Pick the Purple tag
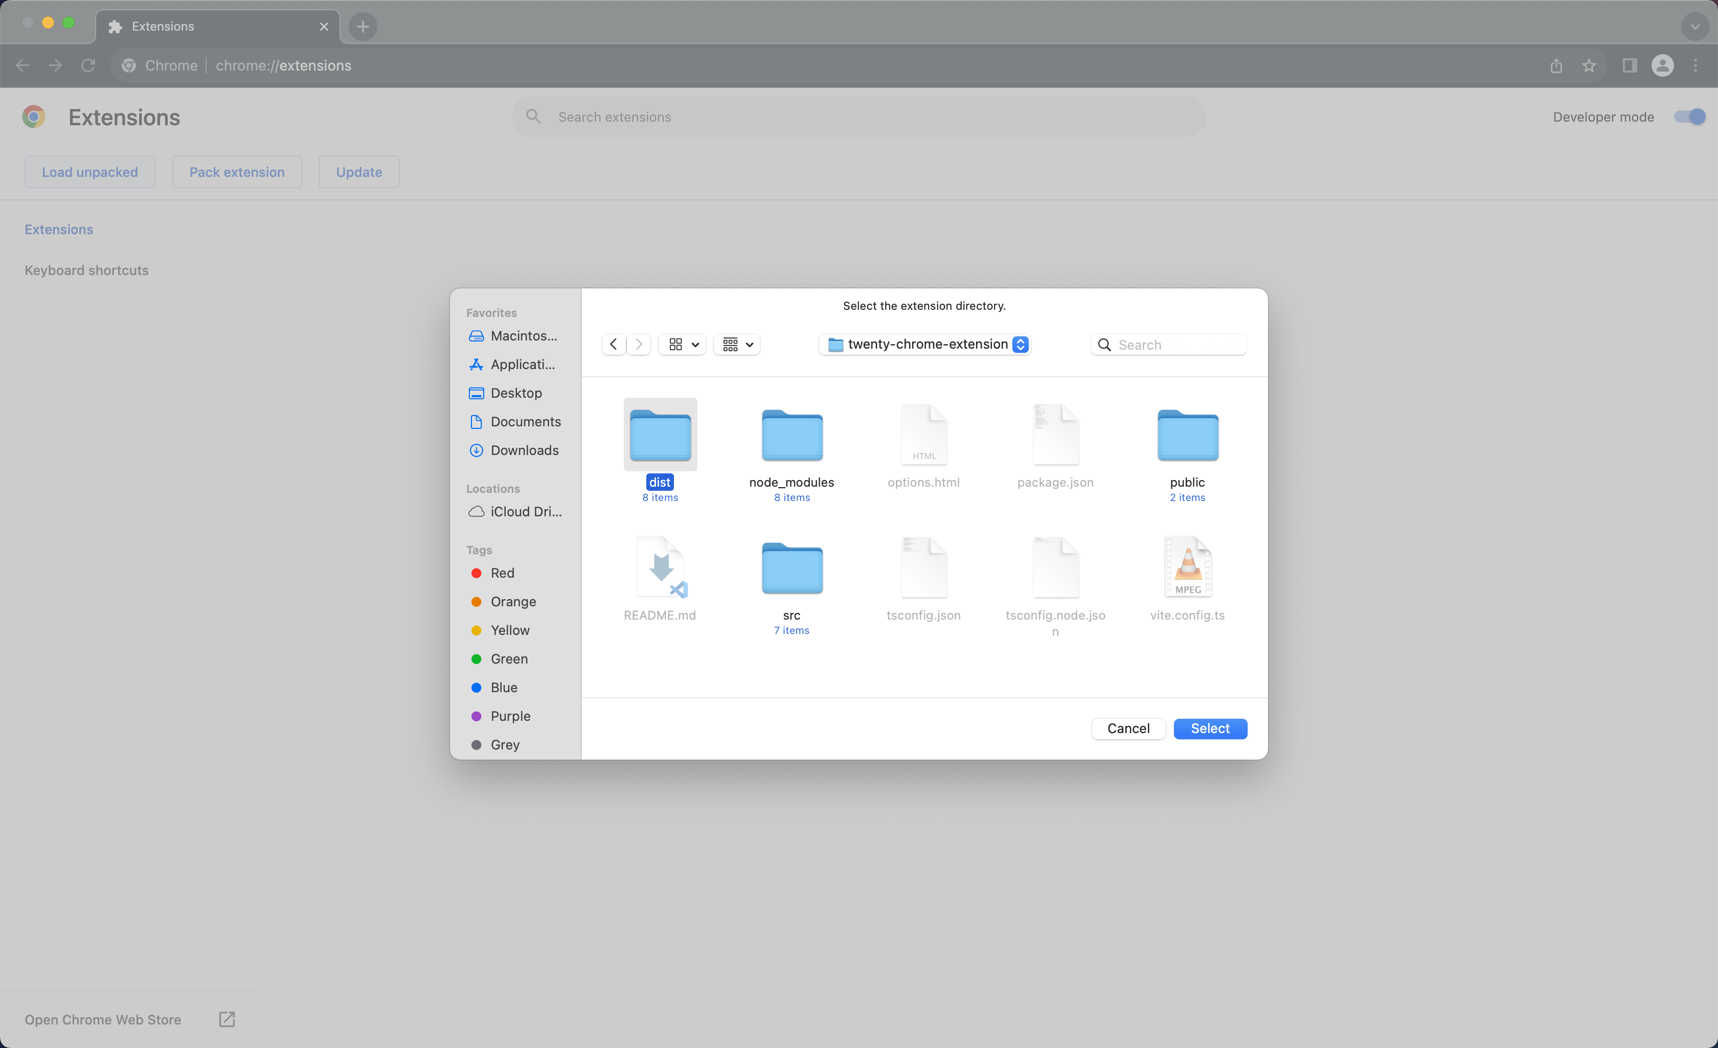1718x1048 pixels. 510,716
